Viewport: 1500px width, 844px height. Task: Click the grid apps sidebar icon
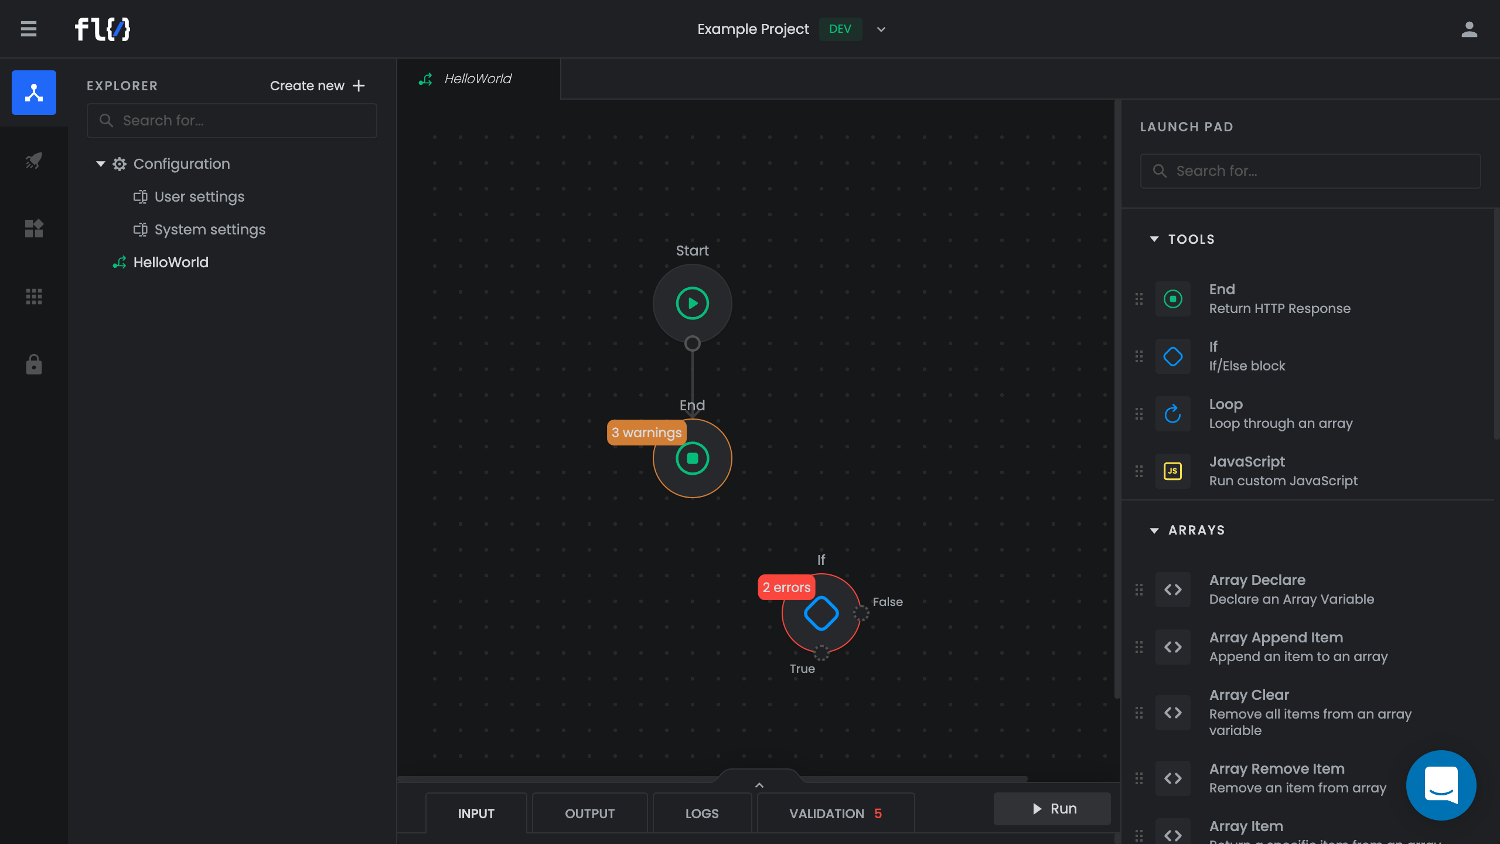coord(34,297)
